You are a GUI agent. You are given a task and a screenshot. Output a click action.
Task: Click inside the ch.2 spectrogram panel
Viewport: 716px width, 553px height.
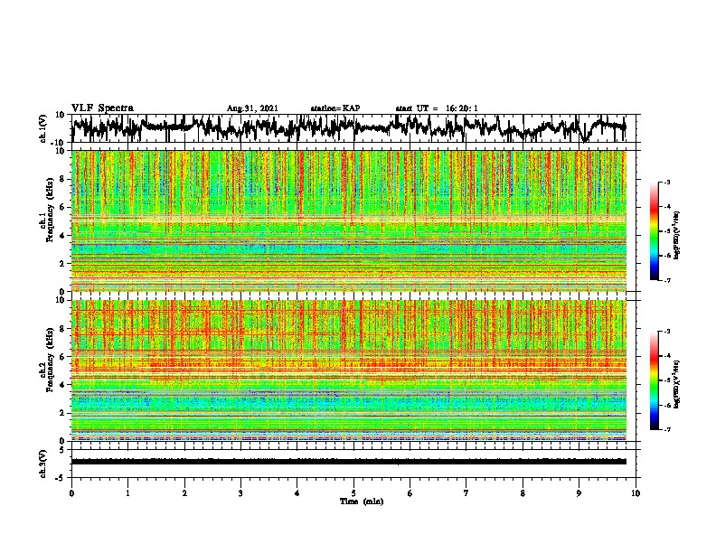point(349,370)
